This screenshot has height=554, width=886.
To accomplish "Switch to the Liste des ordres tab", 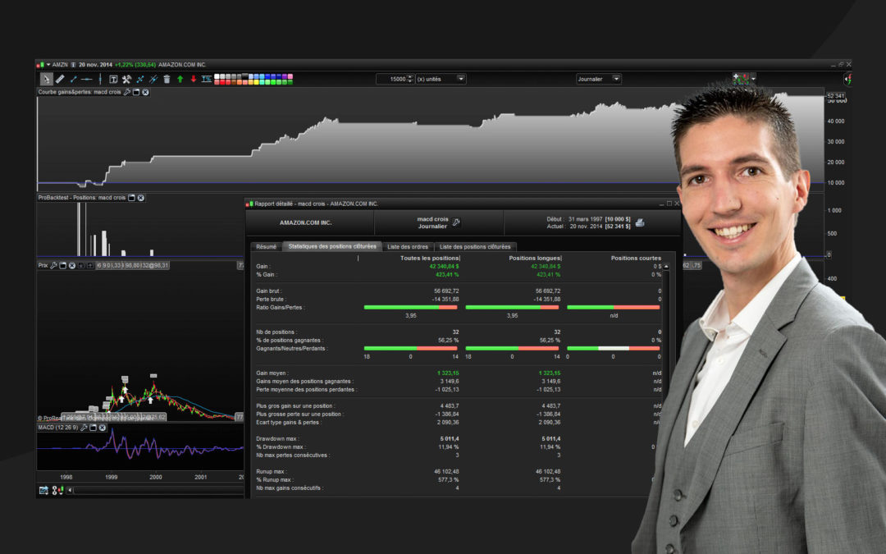I will [x=408, y=246].
